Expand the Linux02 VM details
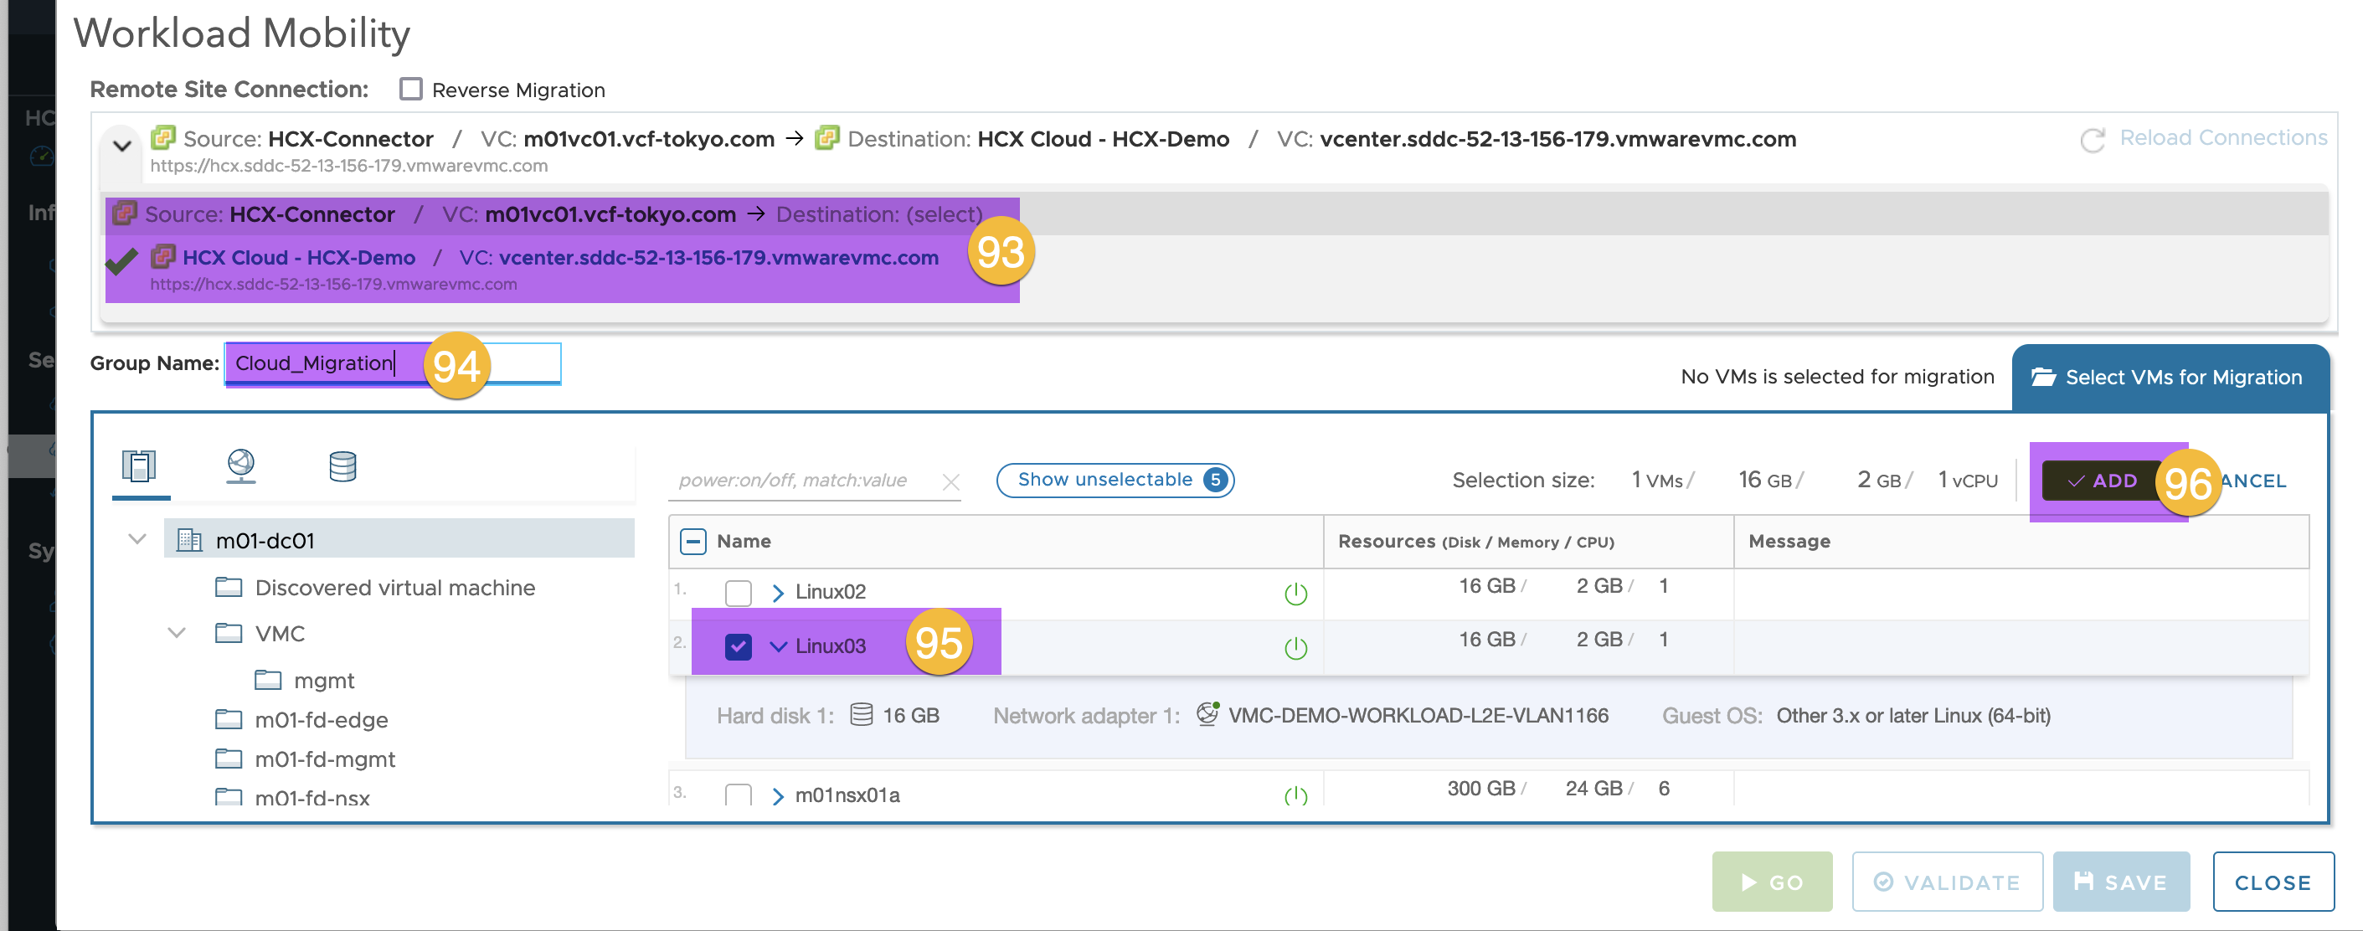The width and height of the screenshot is (2363, 931). point(778,593)
